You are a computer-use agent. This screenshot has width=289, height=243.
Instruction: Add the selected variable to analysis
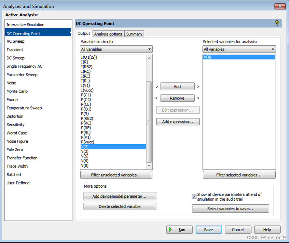[177, 87]
